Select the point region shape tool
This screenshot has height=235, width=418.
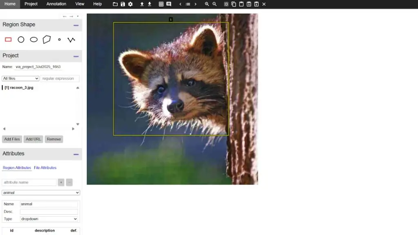click(x=60, y=40)
